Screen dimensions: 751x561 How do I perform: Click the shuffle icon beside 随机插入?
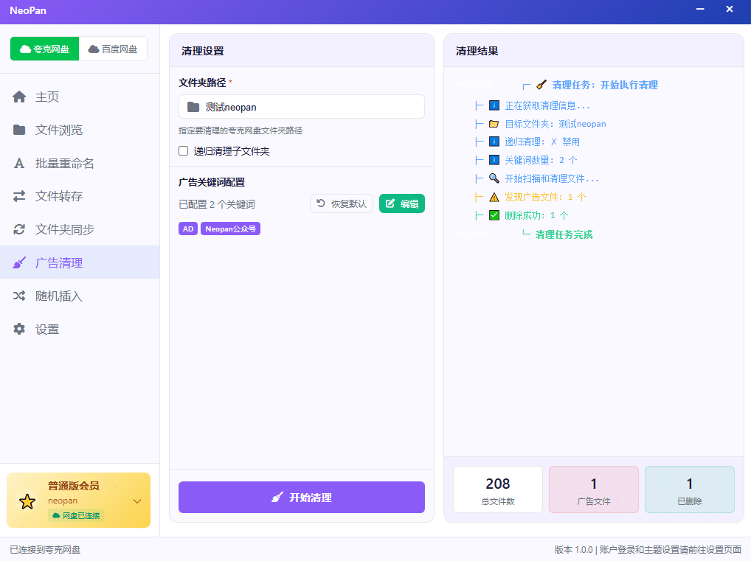[19, 296]
